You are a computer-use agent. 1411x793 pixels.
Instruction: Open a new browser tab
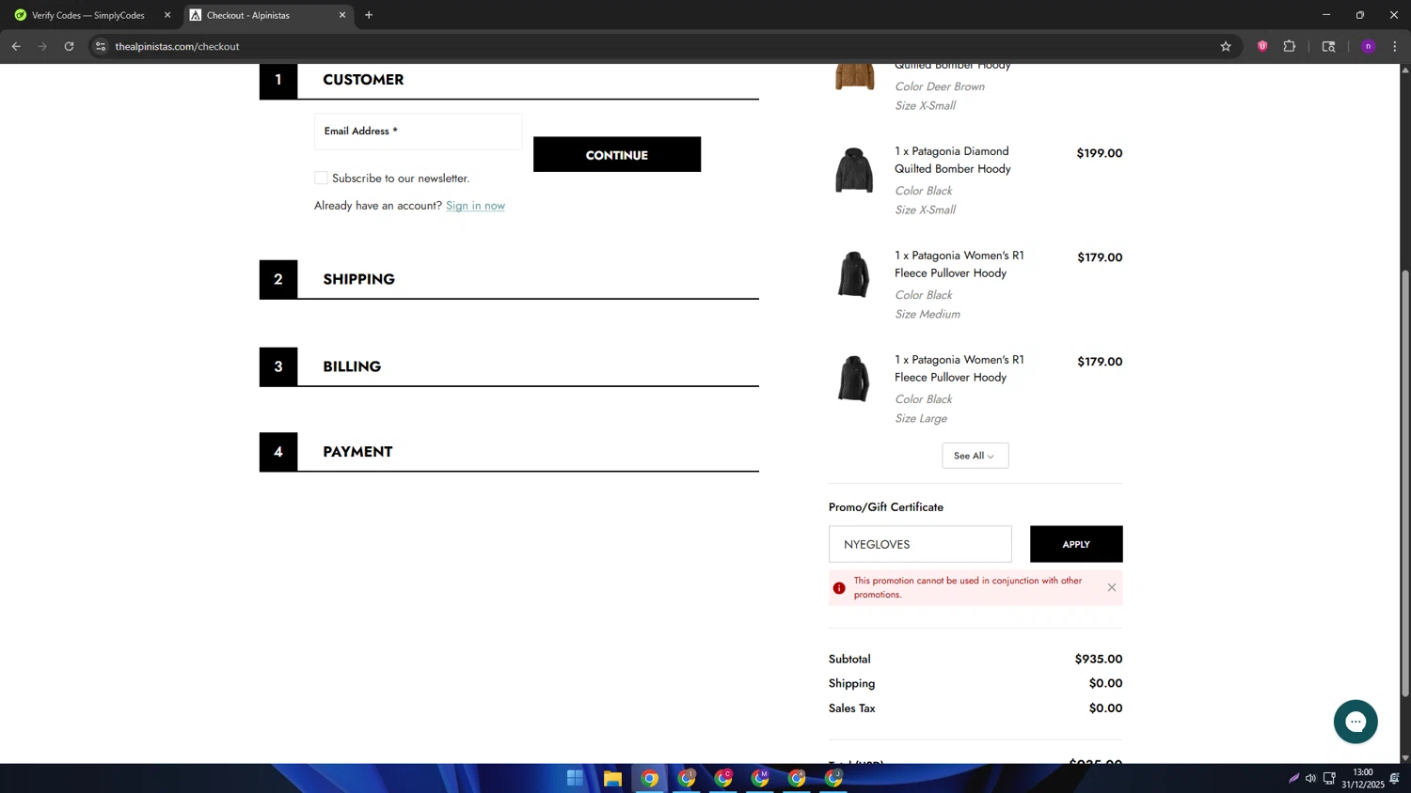click(x=369, y=15)
